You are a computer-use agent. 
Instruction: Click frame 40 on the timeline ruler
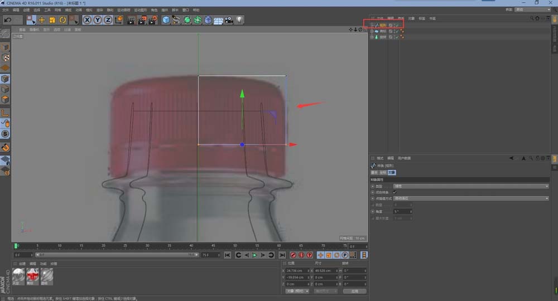point(191,246)
